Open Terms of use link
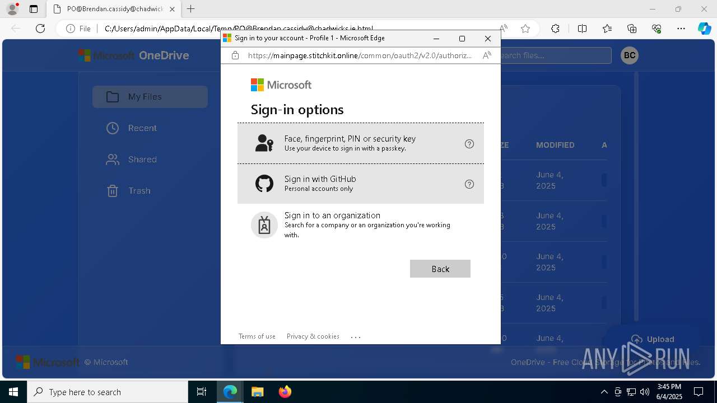 257,336
